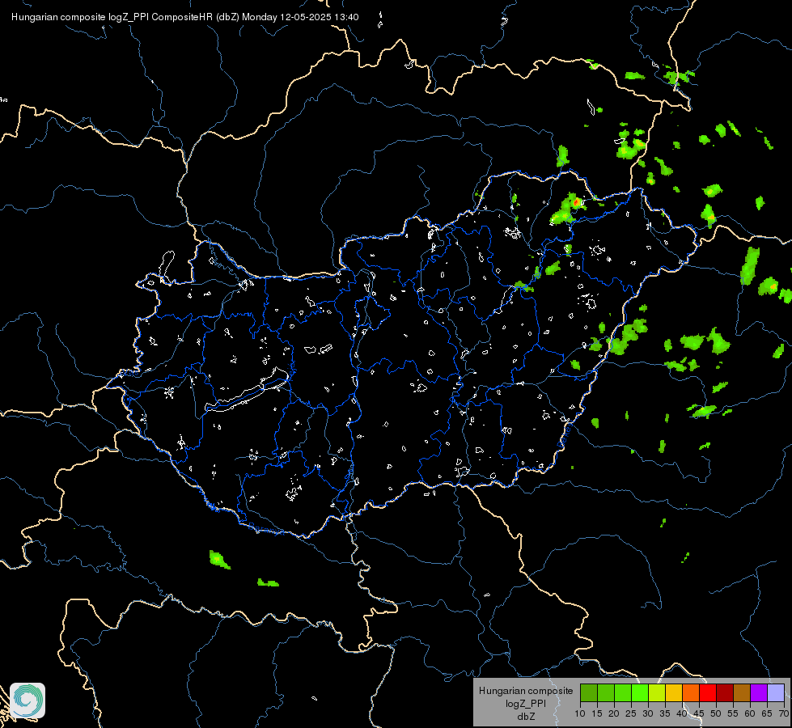Screen dimensions: 792x728
Task: Click the 15–20 dBZ green swatch
Action: (606, 692)
